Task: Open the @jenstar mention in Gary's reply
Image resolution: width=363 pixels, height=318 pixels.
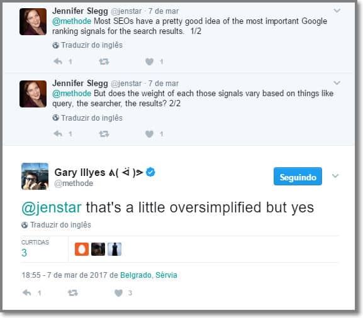Action: pos(51,207)
